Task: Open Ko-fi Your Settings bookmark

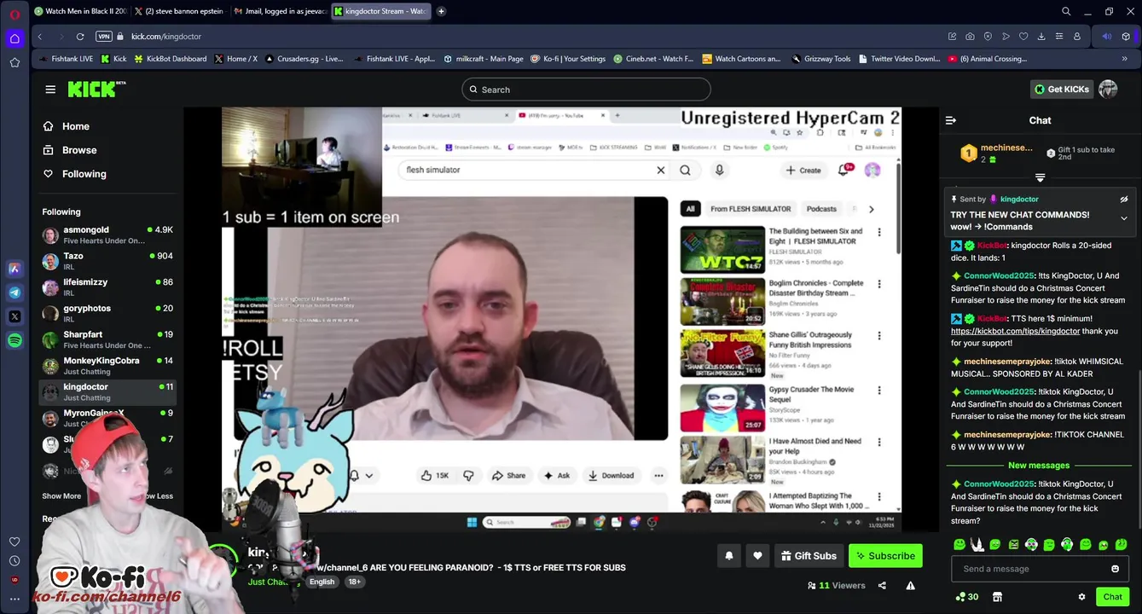Action: pyautogui.click(x=568, y=59)
